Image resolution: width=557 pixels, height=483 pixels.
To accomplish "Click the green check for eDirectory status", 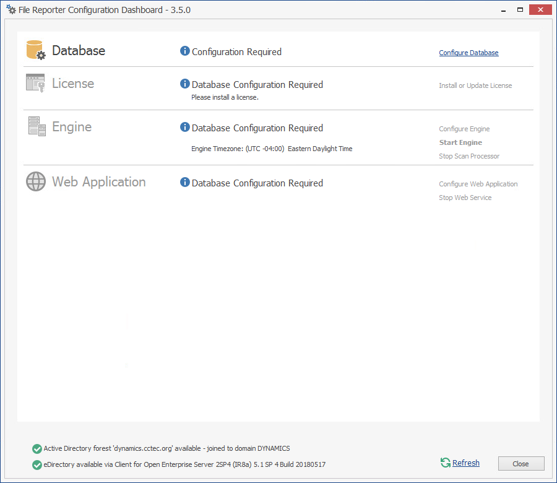I will [x=37, y=464].
